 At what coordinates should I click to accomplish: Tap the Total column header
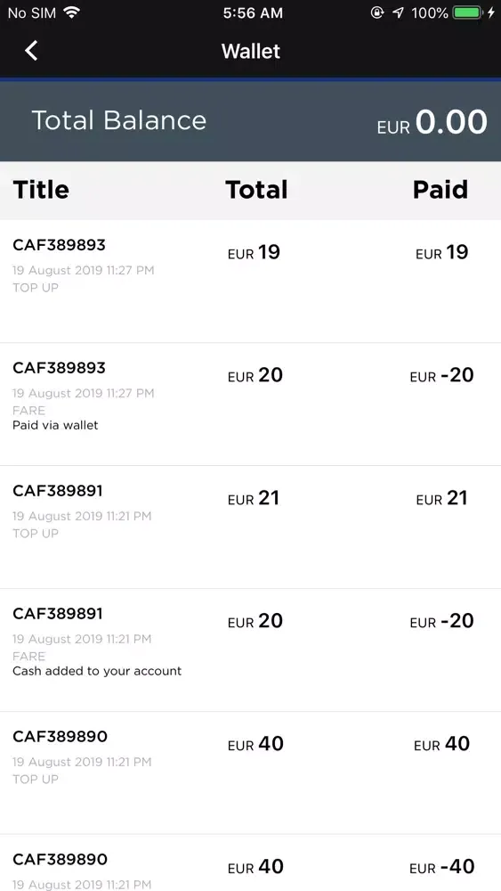coord(256,190)
